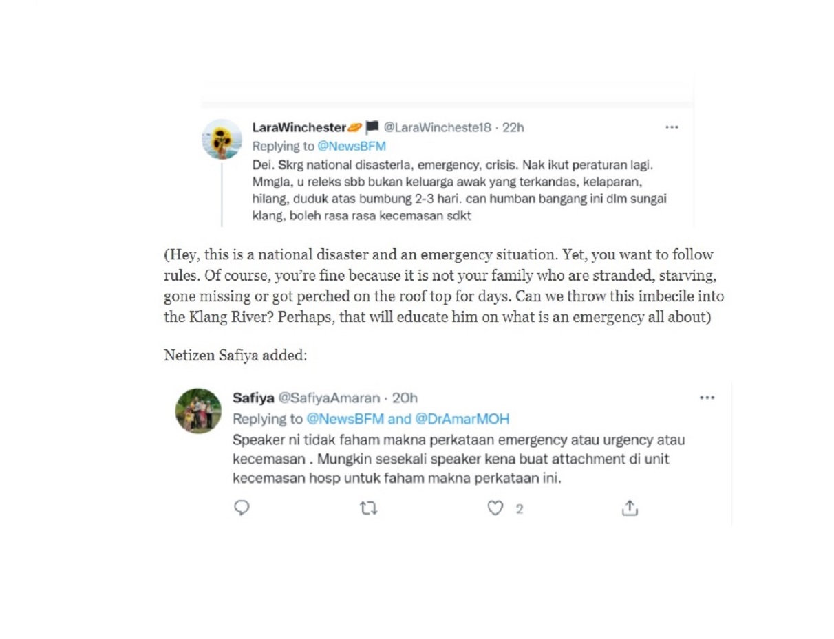Open LaraWinchester display name
Screen dimensions: 834x639
(x=299, y=127)
